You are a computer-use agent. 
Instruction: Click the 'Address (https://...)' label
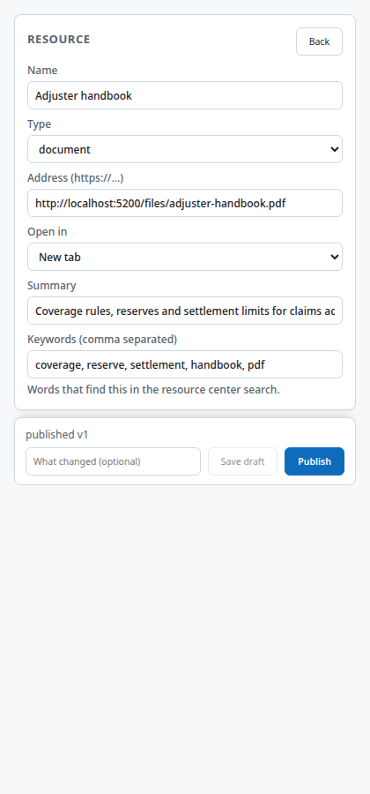point(75,177)
